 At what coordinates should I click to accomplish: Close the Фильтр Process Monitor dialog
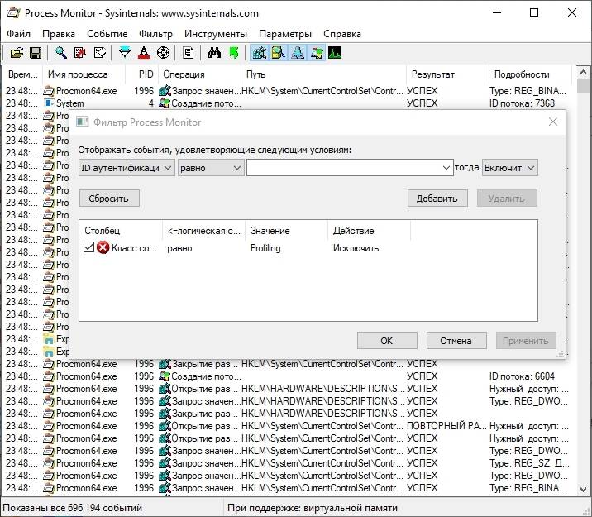[x=553, y=122]
